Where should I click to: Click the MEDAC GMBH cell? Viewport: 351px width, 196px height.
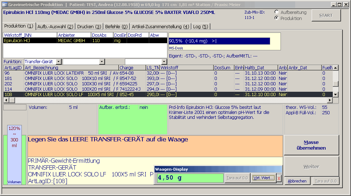[x=74, y=41]
